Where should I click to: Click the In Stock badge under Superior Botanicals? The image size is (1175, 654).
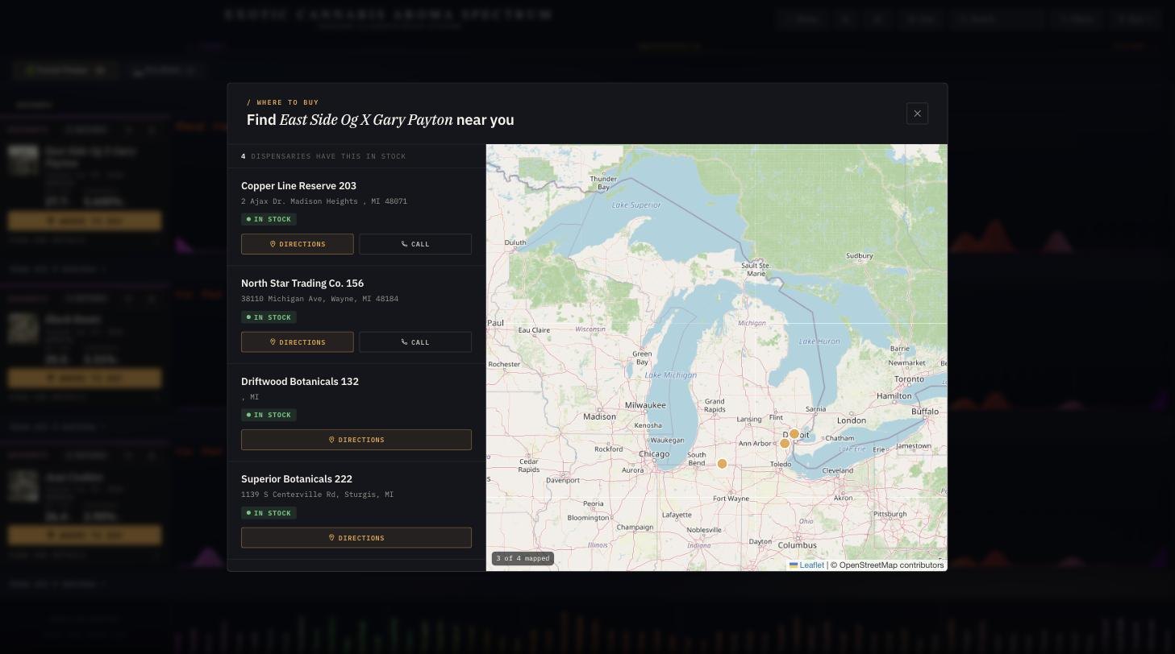(269, 513)
